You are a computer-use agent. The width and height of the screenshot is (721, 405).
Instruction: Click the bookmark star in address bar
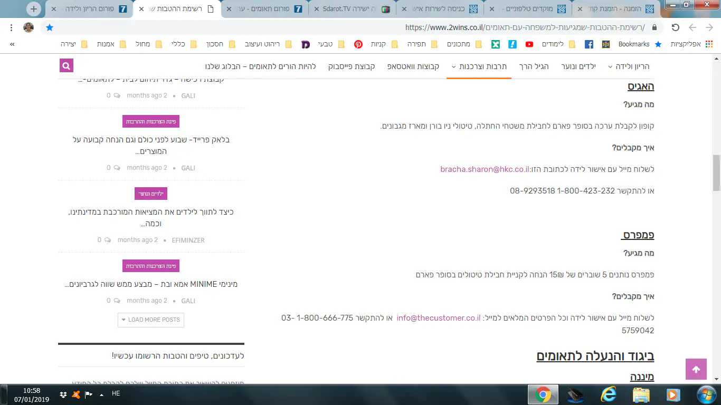pyautogui.click(x=50, y=27)
